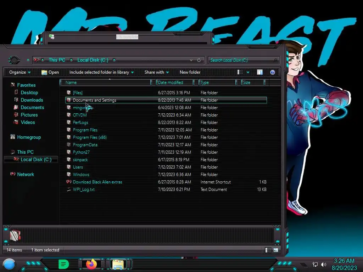
Task: Click File Explorer taskbar icon
Action: [x=118, y=264]
